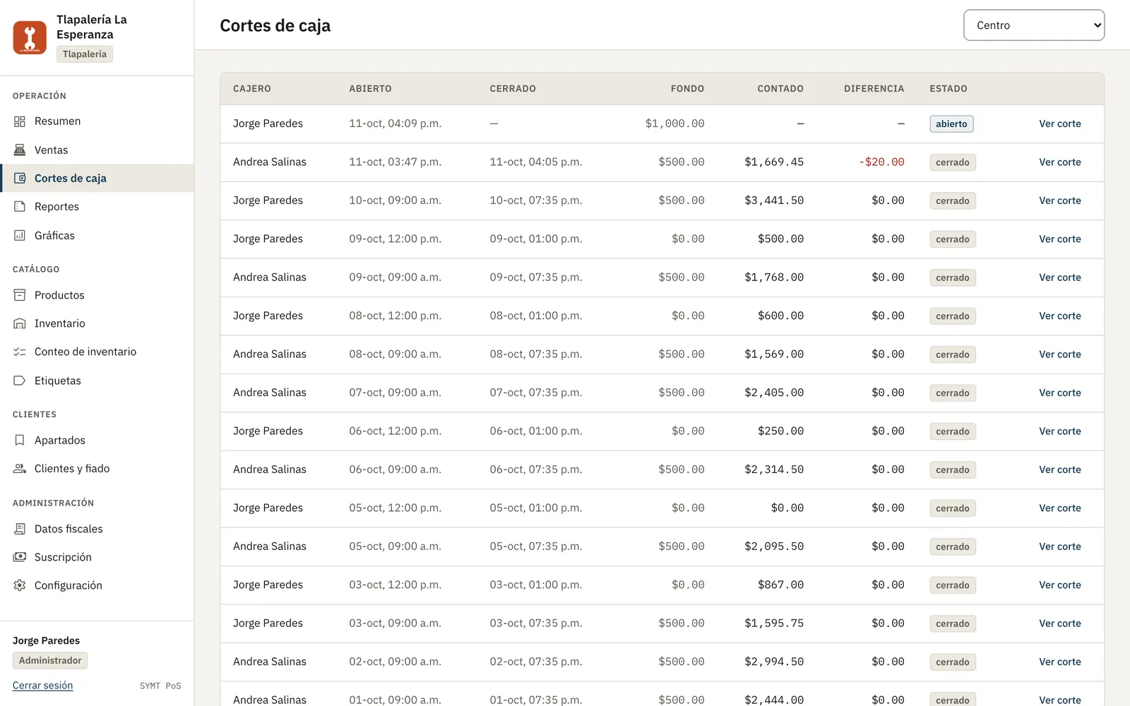Click the Cerrar sesión link
The height and width of the screenshot is (706, 1130).
[42, 686]
